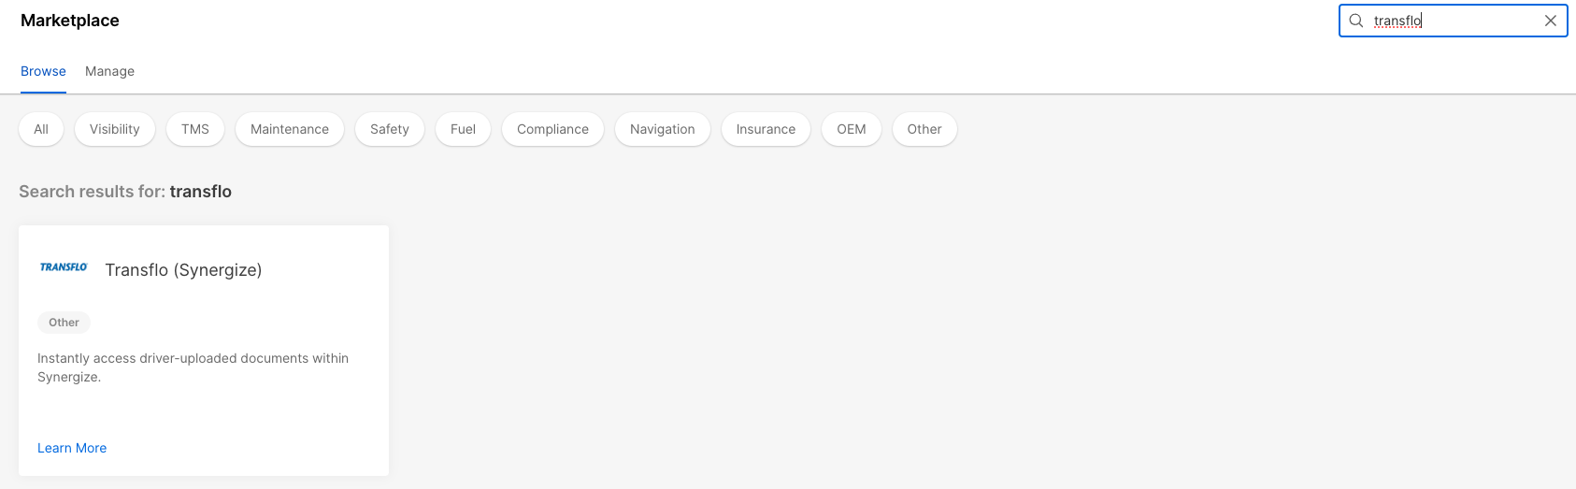Filter by Safety category
This screenshot has height=489, width=1576.
[x=390, y=129]
